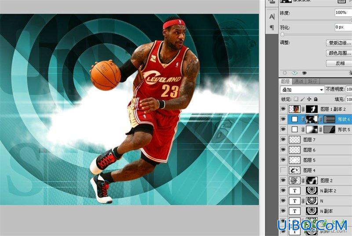Toggle mask visibility eye in Masks panel

[x=304, y=73]
